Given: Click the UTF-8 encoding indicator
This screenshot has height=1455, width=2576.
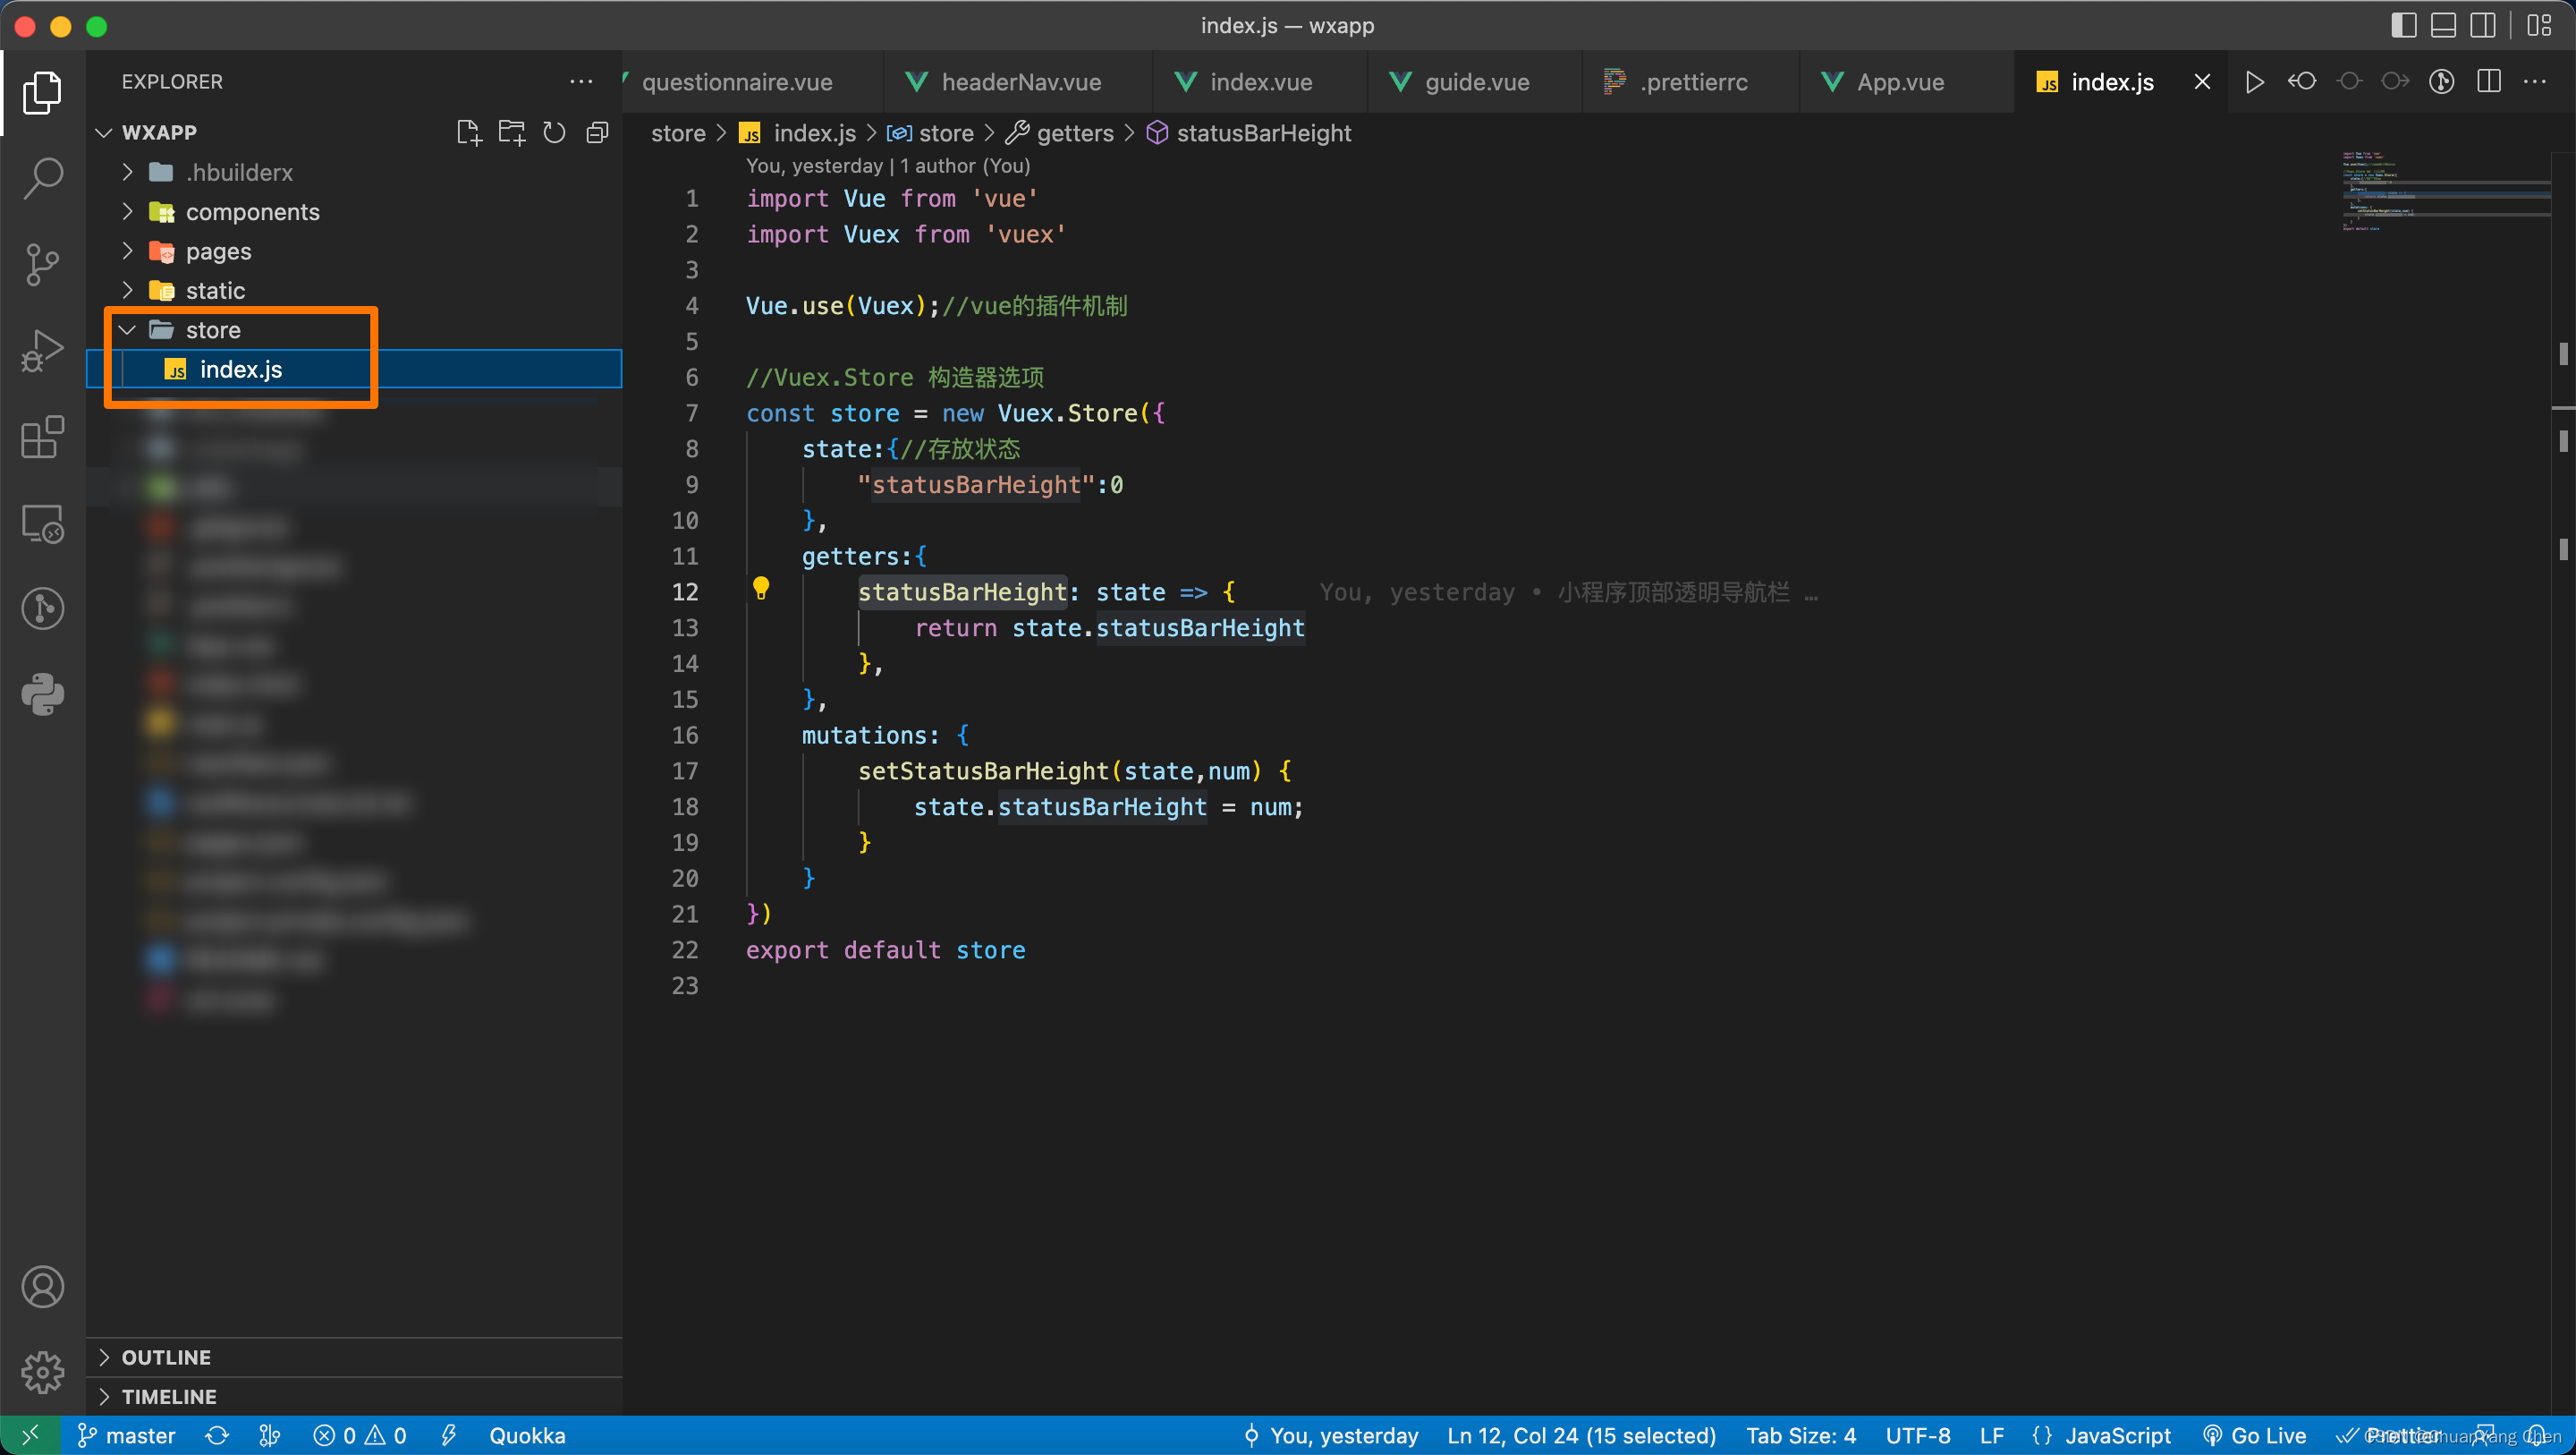Looking at the screenshot, I should 1917,1435.
